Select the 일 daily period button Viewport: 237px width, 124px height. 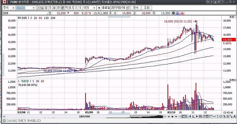tap(46, 8)
